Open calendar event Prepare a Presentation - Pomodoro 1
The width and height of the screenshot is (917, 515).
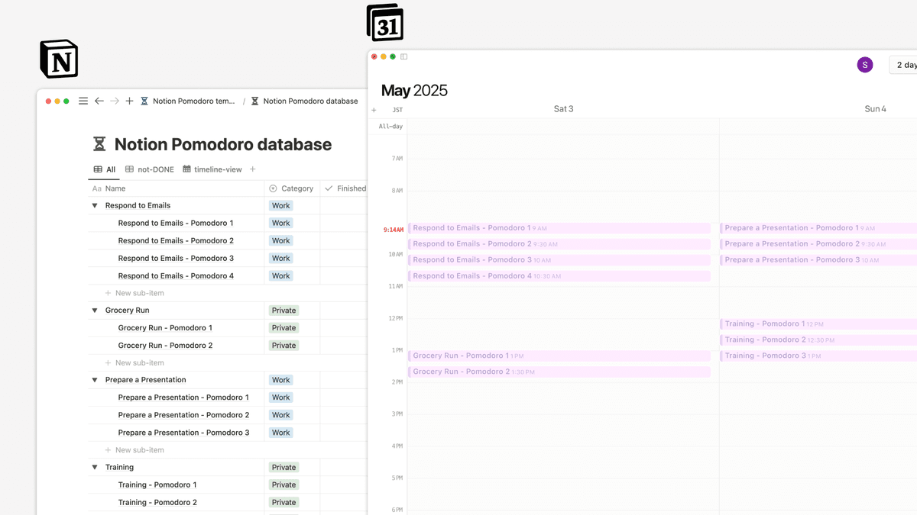pos(818,228)
